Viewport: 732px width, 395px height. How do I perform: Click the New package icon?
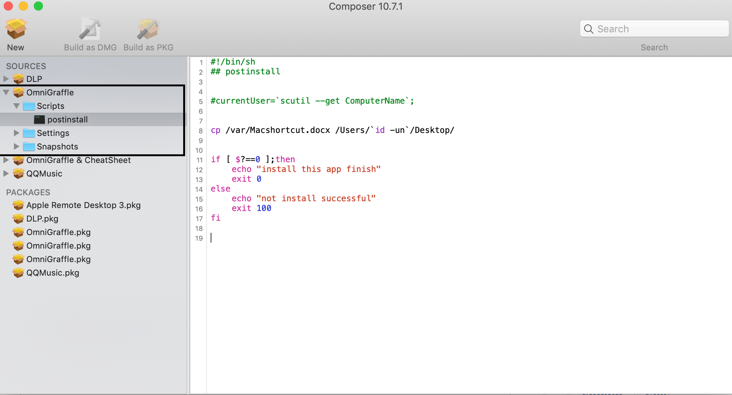click(16, 29)
